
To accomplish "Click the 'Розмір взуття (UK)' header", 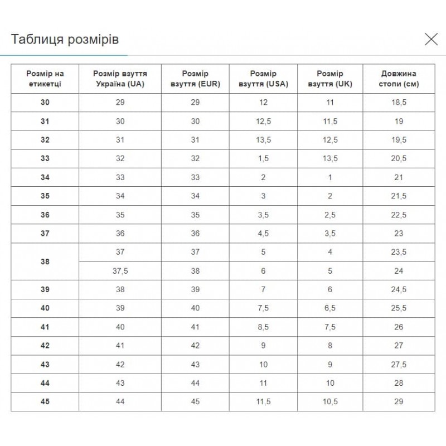I will click(330, 79).
